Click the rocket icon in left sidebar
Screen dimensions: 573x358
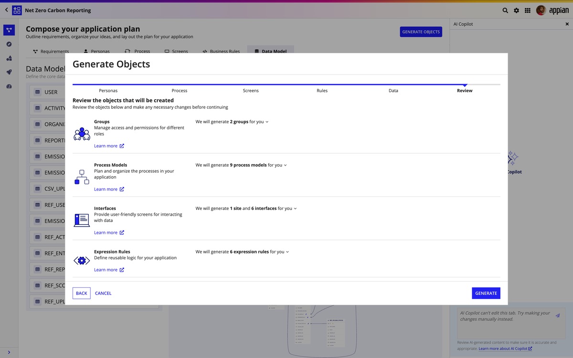[9, 72]
